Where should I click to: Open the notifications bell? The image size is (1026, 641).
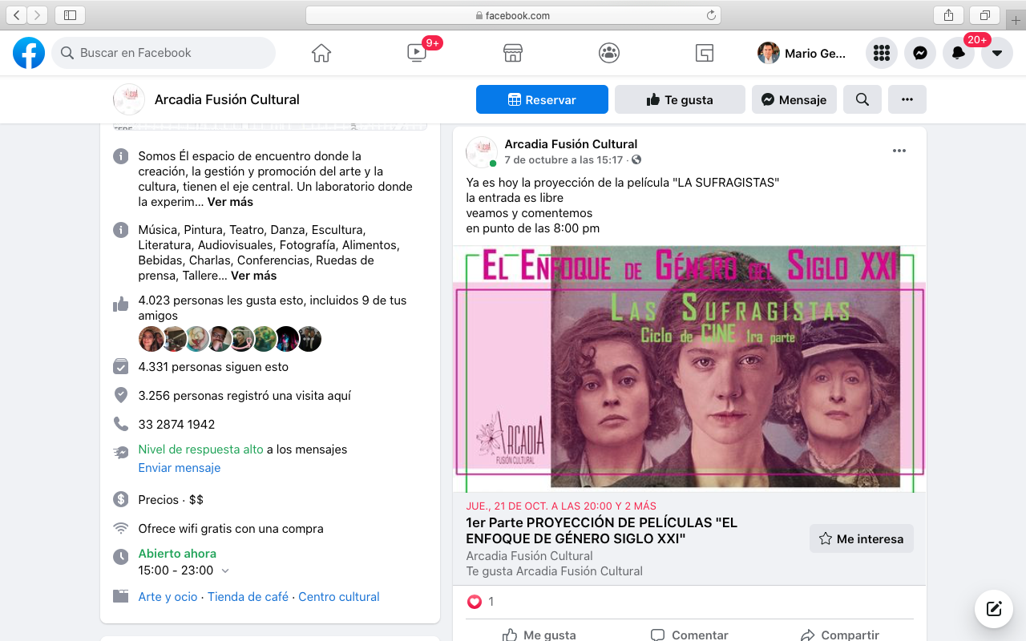pos(959,53)
